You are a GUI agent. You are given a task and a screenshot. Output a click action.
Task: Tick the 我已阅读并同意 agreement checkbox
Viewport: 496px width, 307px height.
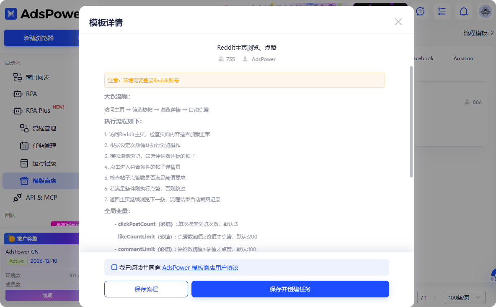[x=114, y=267]
